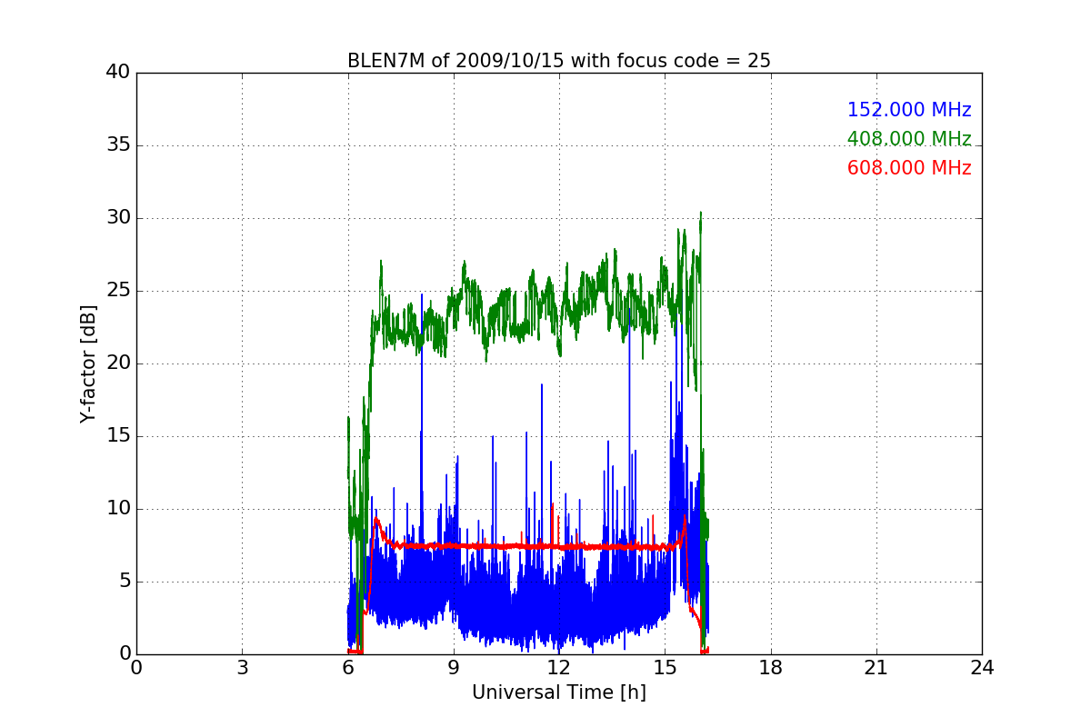The width and height of the screenshot is (1091, 727).
Task: Click the y-axis tick value 25
Action: (118, 291)
